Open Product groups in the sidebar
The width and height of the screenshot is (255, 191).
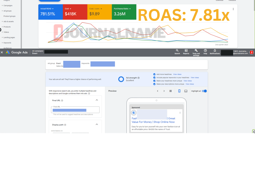9,16
